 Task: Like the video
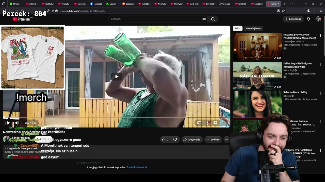pos(165,140)
